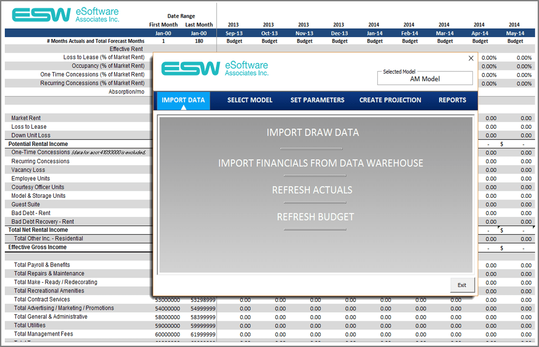
Task: Open the REPORTS tab
Action: coord(452,100)
